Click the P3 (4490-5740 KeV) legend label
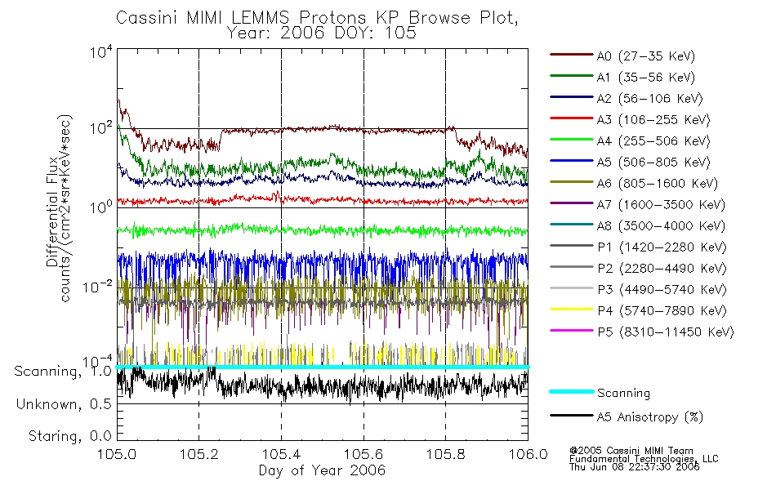 pyautogui.click(x=662, y=290)
